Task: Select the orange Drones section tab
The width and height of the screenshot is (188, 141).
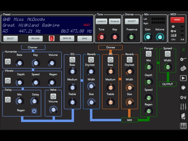Action: [x=110, y=47]
